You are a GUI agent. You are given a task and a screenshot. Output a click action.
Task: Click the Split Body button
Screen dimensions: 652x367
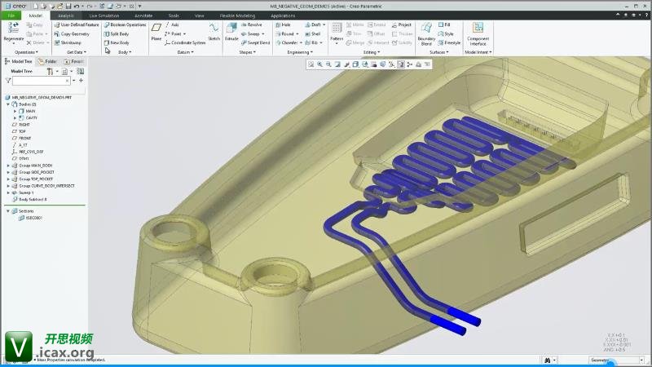[119, 34]
